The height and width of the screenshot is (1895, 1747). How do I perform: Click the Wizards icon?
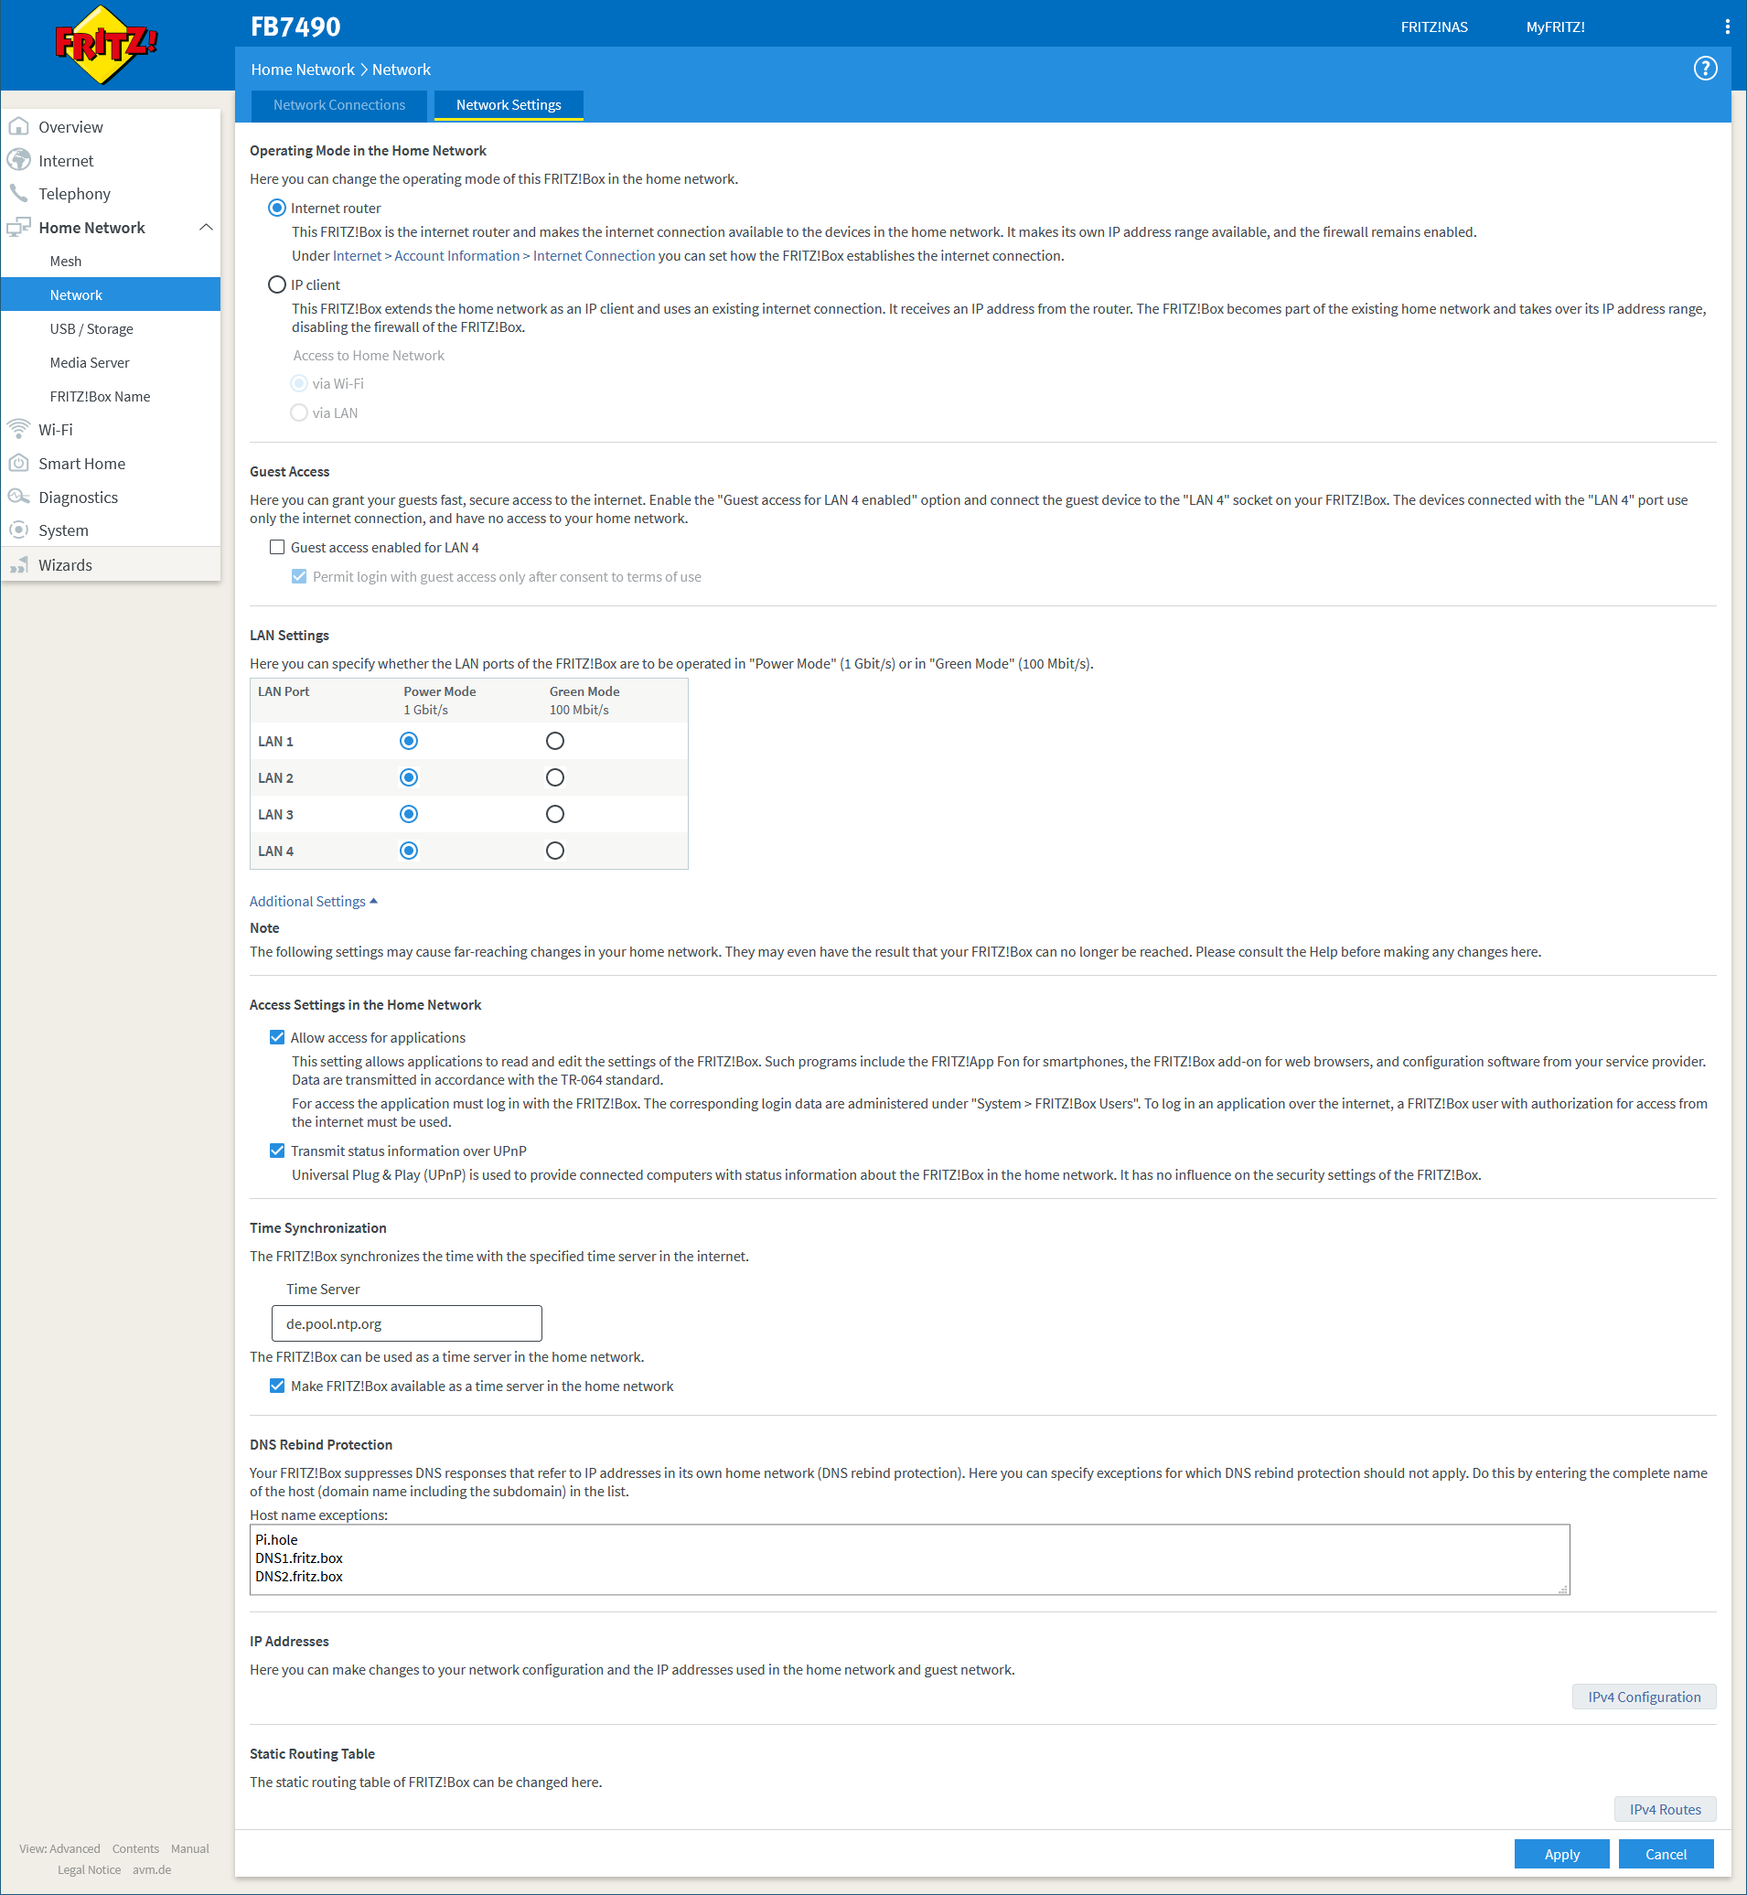[x=19, y=565]
